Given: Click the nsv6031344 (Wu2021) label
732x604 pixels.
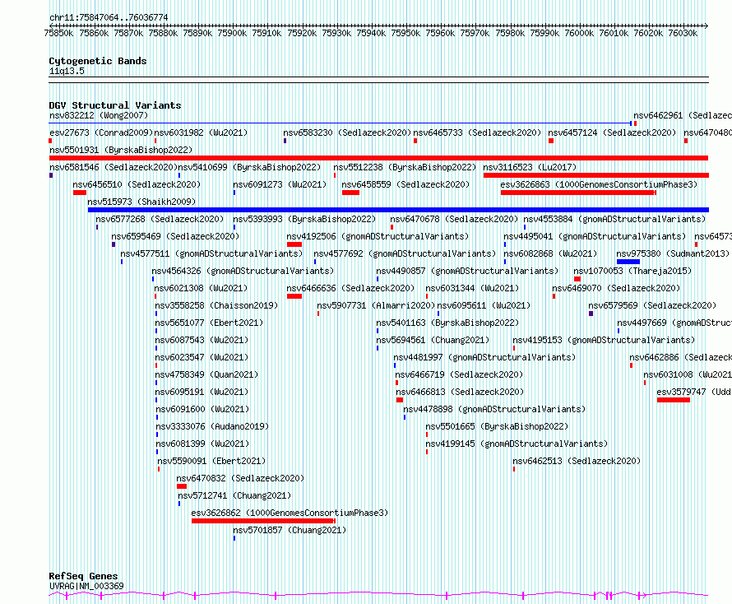Looking at the screenshot, I should [x=472, y=288].
